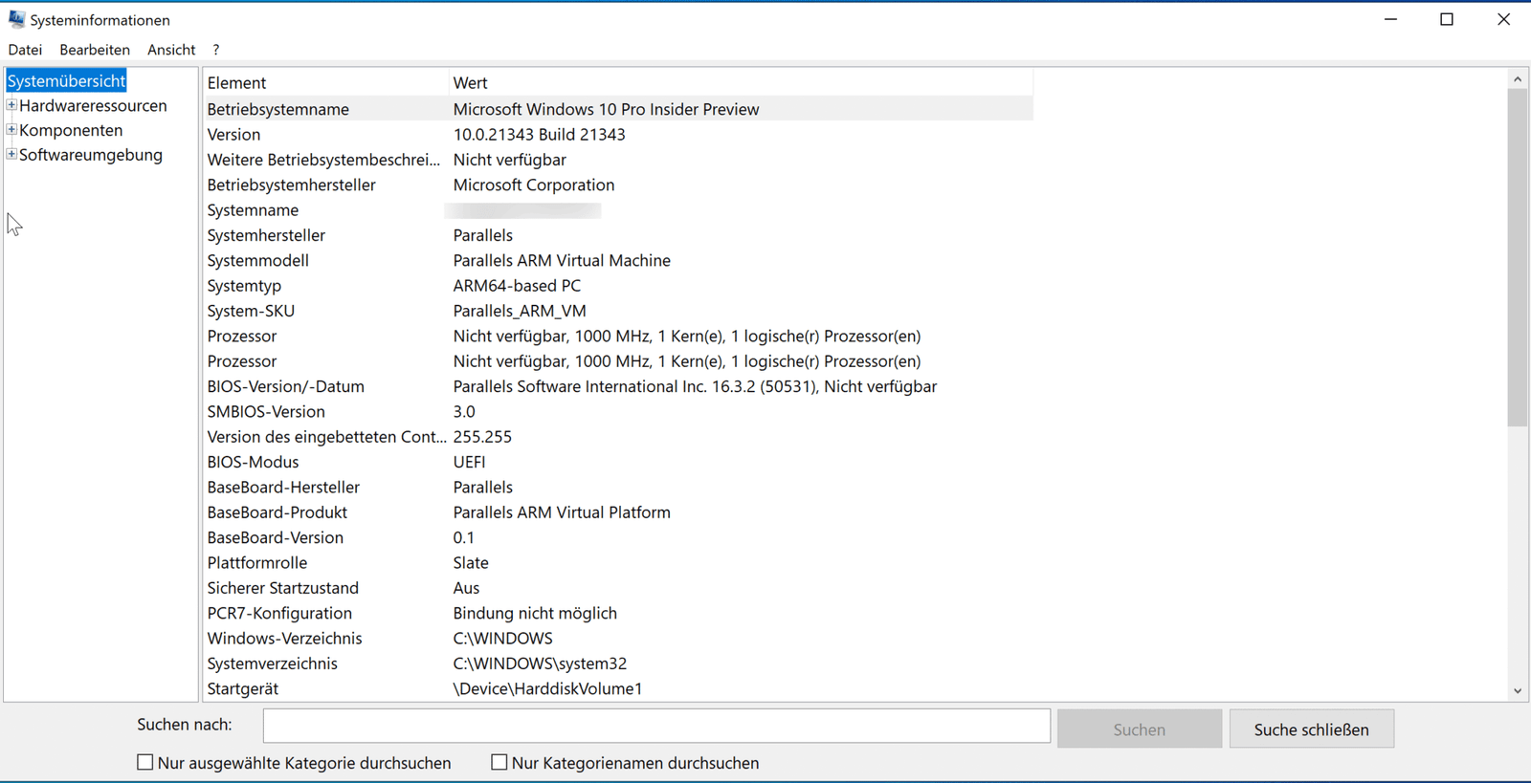This screenshot has height=783, width=1531.
Task: Select the Startgerät row
Action: pyautogui.click(x=618, y=688)
